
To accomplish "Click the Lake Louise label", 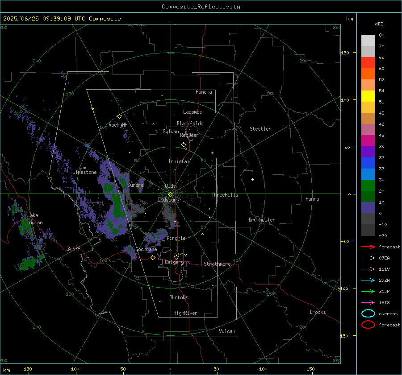I will pyautogui.click(x=34, y=219).
